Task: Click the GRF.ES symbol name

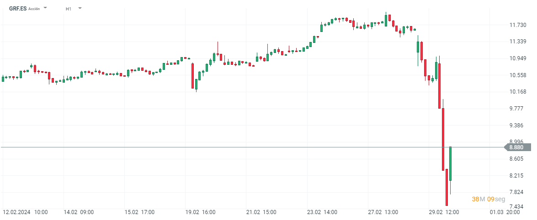Action: tap(18, 8)
